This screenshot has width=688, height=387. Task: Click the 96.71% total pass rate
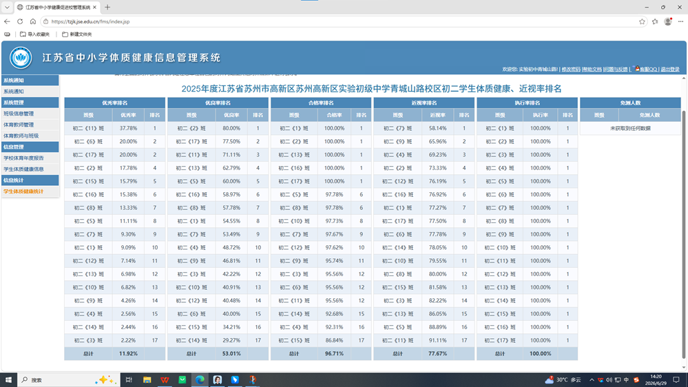pos(334,353)
